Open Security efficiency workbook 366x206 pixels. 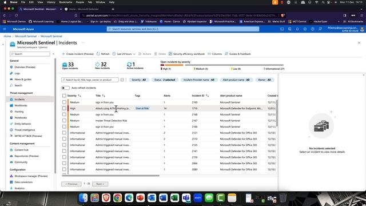point(186,54)
